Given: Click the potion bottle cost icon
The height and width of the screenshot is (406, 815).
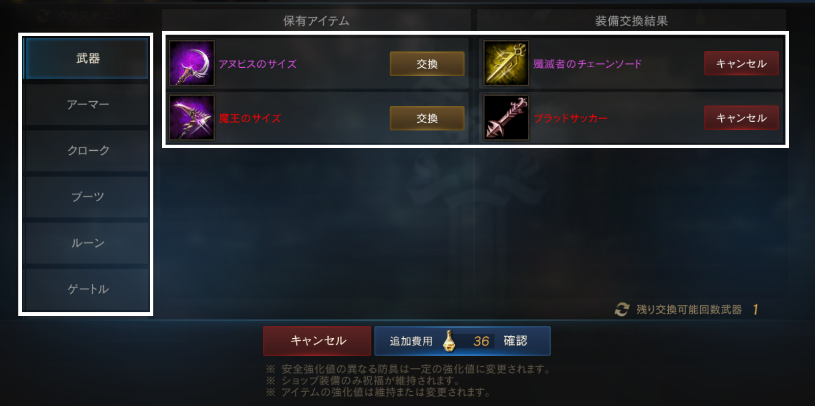Looking at the screenshot, I should point(449,341).
